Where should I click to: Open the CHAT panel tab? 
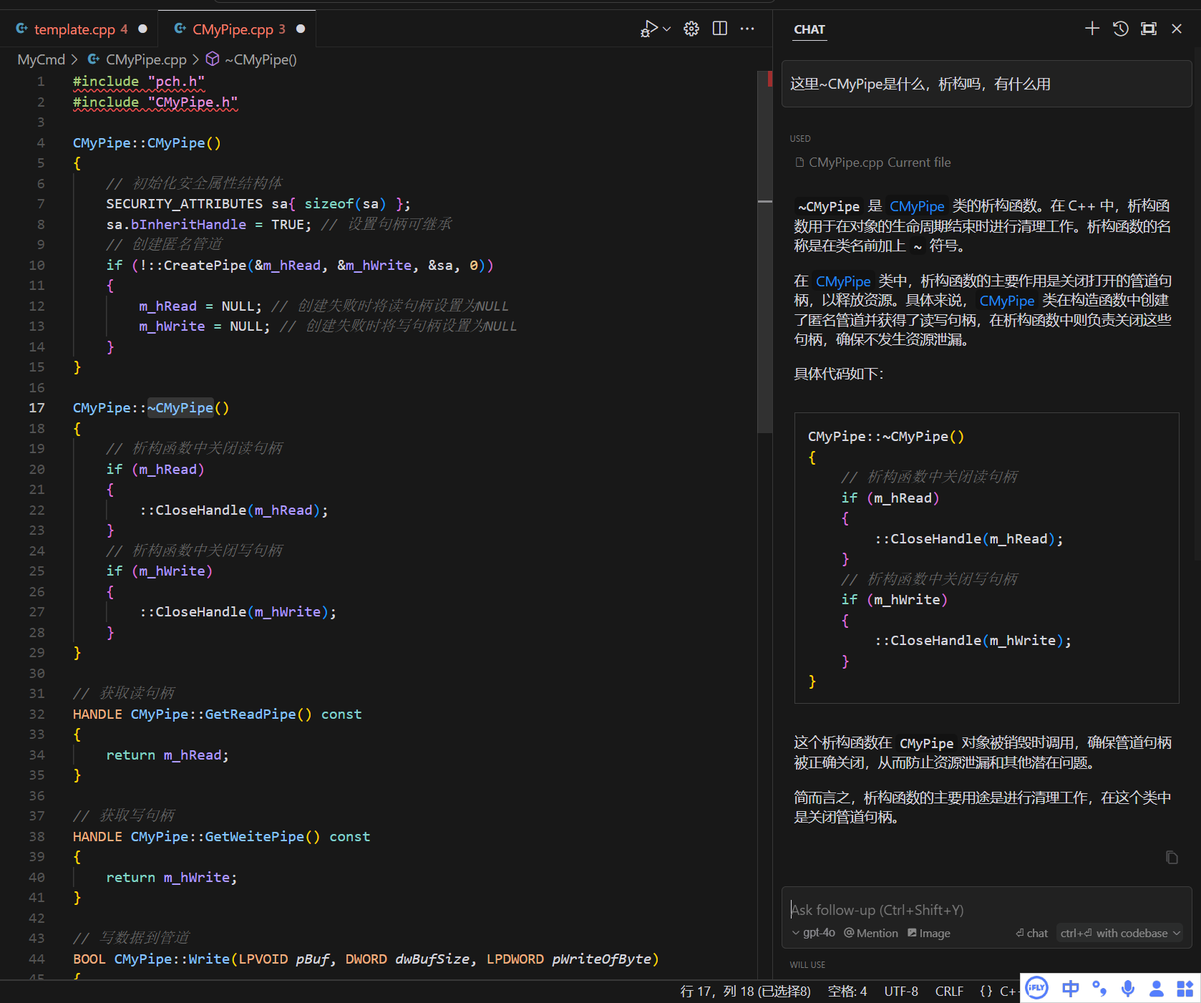[x=809, y=29]
